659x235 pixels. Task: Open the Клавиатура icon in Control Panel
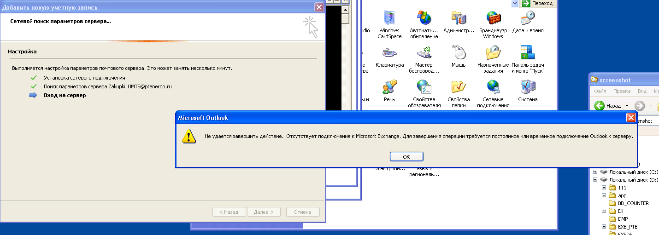[389, 56]
